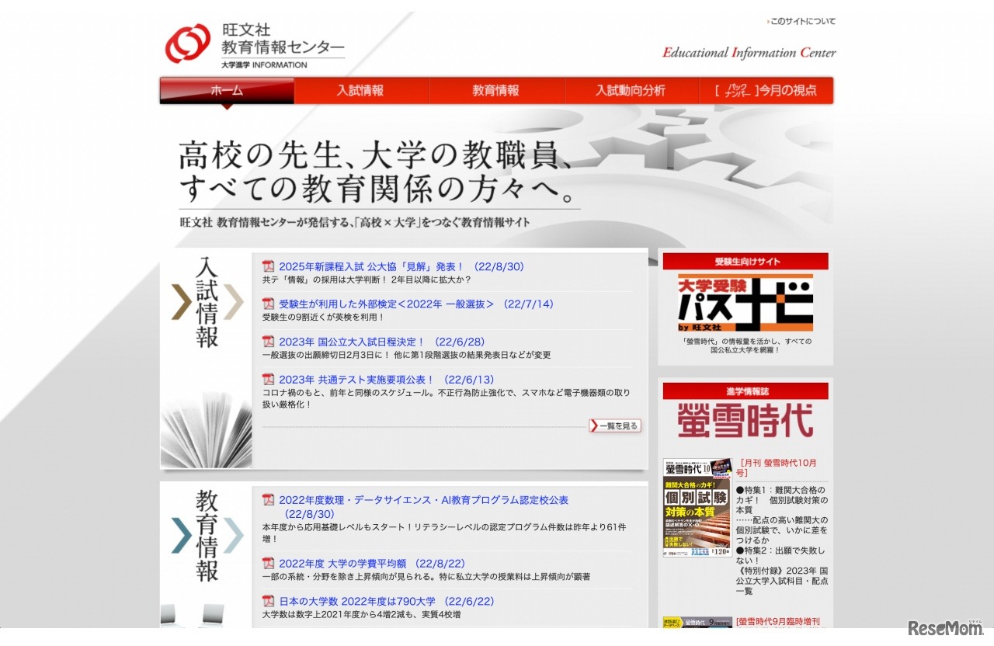Open 日本の大学数 2022年度は790大学 link
The image size is (994, 646).
click(387, 601)
